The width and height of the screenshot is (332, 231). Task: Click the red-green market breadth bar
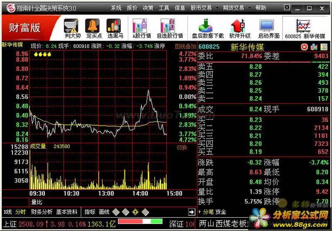[x=140, y=221]
